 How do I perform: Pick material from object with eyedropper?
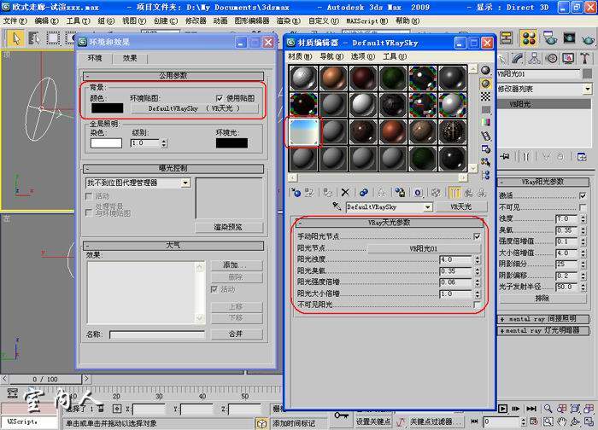pos(338,207)
